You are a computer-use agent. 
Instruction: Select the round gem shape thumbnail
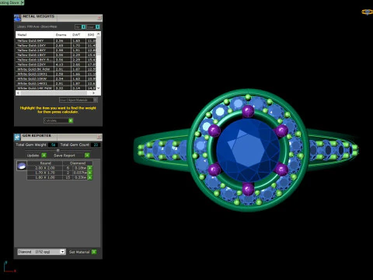coord(22,166)
